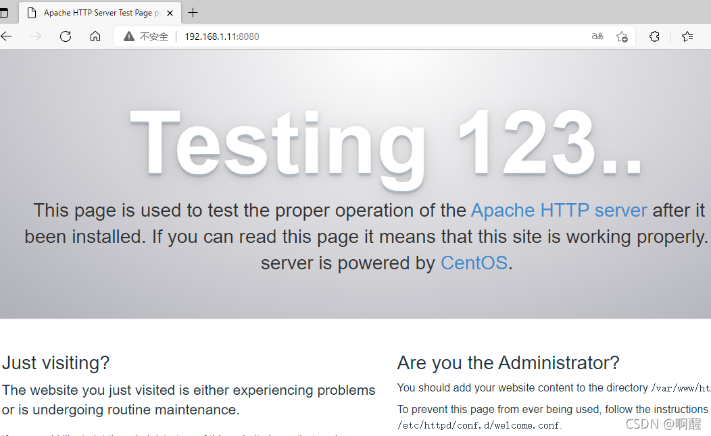Click the Are you the Administrator? heading

click(x=508, y=362)
